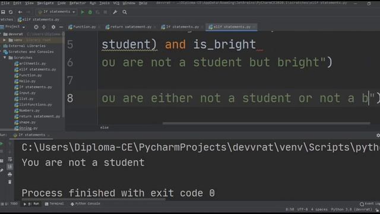Open the Run menu
The width and height of the screenshot is (380, 214).
(93, 3)
